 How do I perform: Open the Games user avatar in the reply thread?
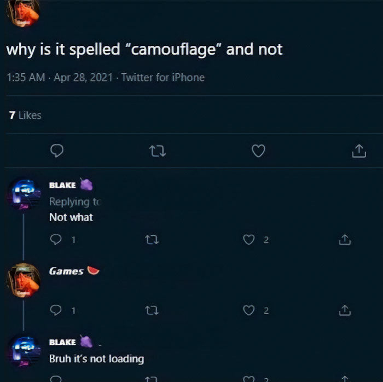tap(24, 280)
